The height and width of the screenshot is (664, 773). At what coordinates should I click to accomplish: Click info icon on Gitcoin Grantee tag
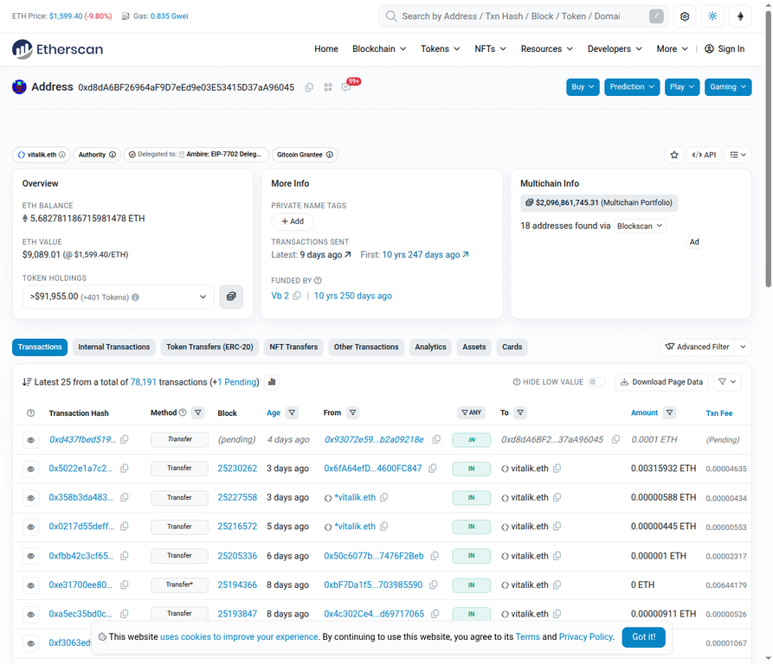point(330,155)
